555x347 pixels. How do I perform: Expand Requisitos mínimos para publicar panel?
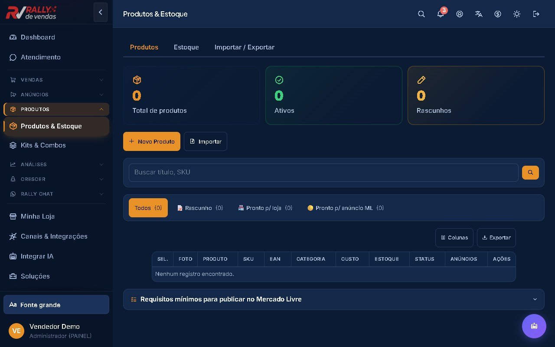coord(334,299)
